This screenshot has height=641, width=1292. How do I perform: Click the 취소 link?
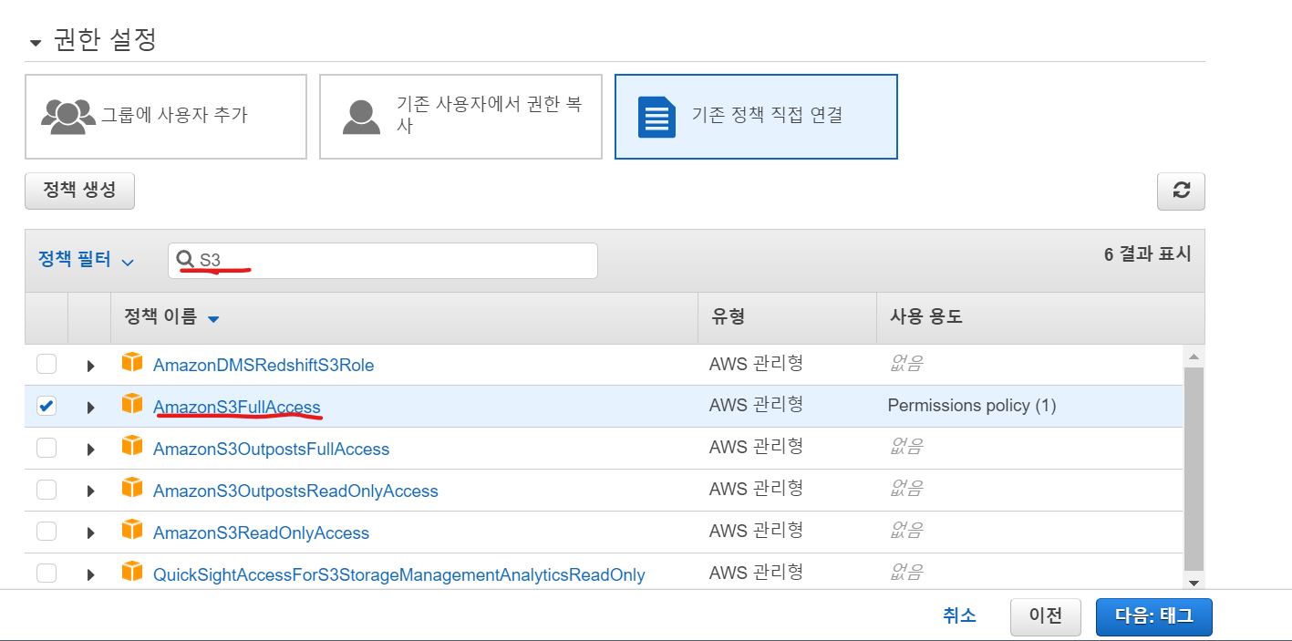click(x=959, y=616)
